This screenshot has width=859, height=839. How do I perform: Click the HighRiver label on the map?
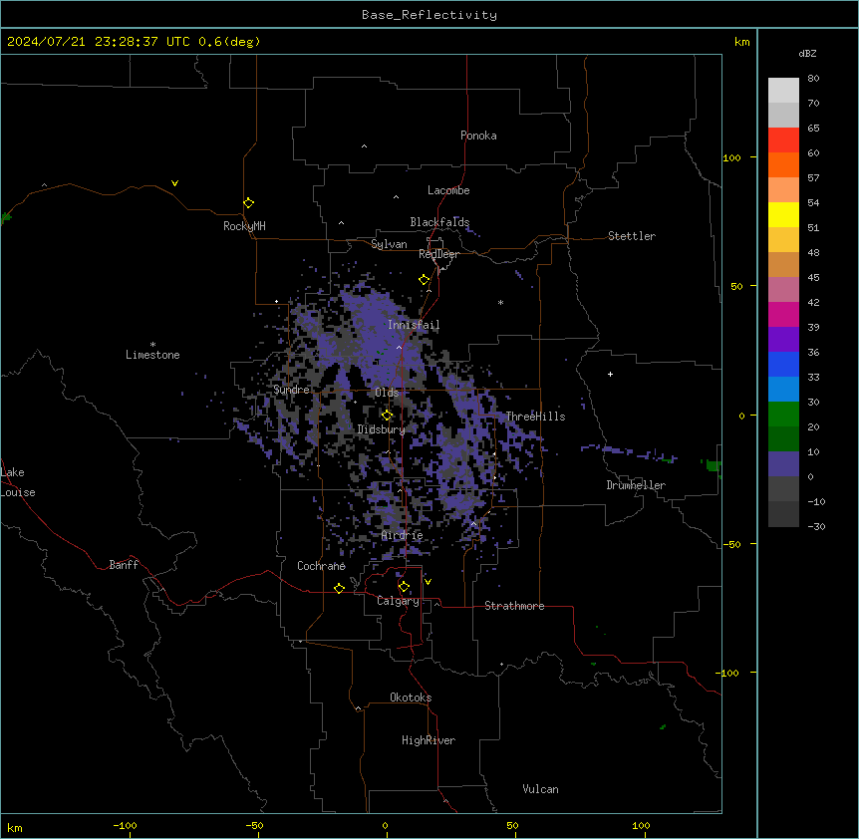pyautogui.click(x=429, y=740)
